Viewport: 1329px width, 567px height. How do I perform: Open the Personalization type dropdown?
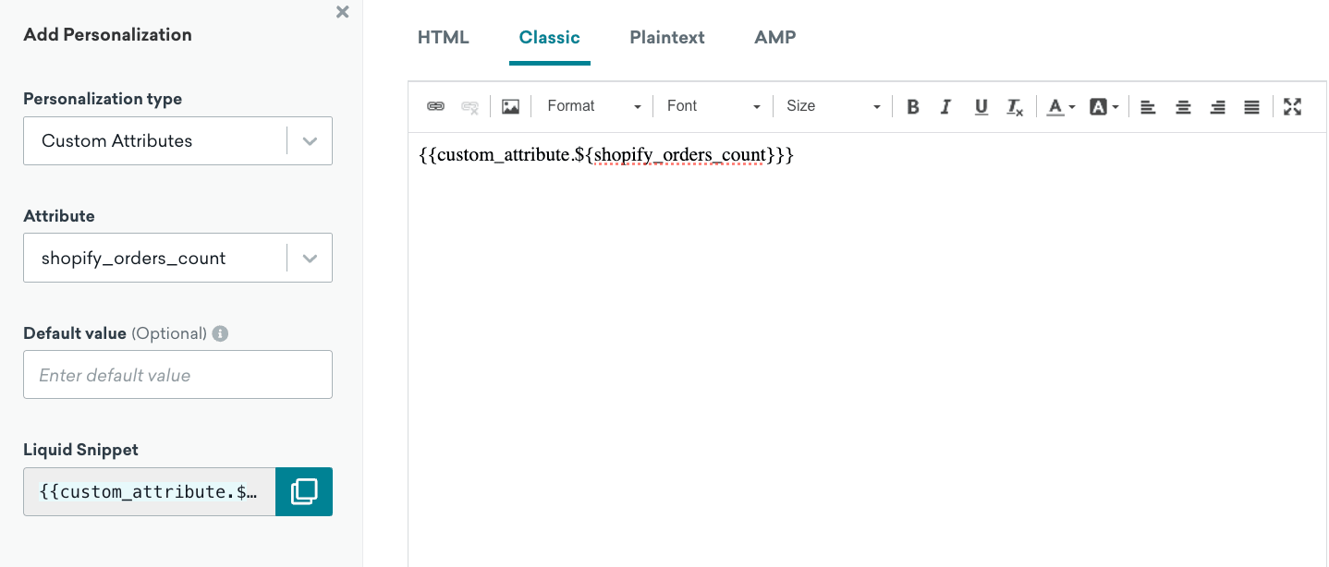click(x=177, y=141)
